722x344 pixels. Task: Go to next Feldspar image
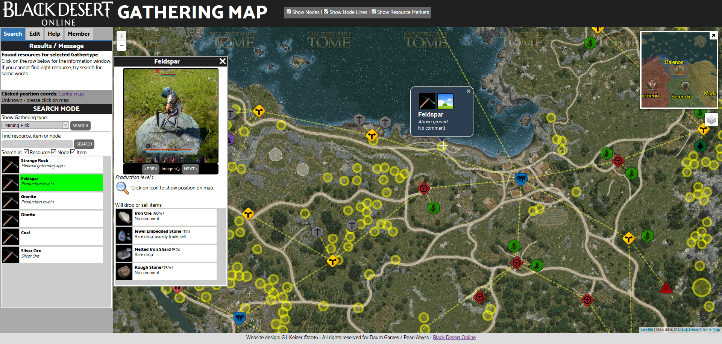pos(190,169)
